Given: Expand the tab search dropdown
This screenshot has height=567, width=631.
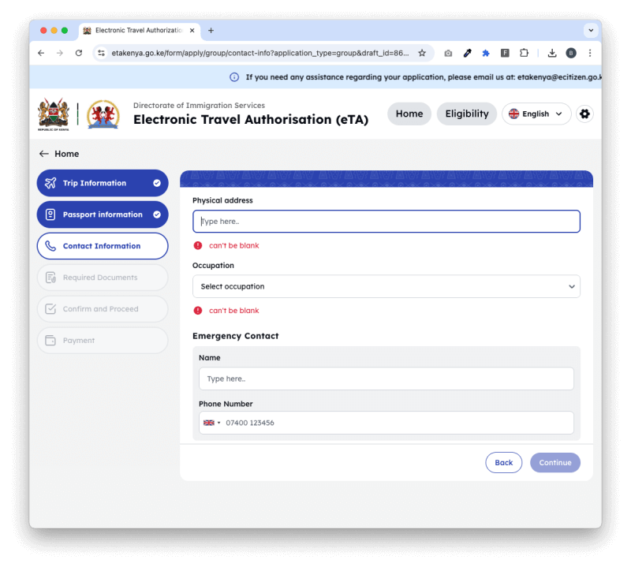Looking at the screenshot, I should tap(591, 30).
